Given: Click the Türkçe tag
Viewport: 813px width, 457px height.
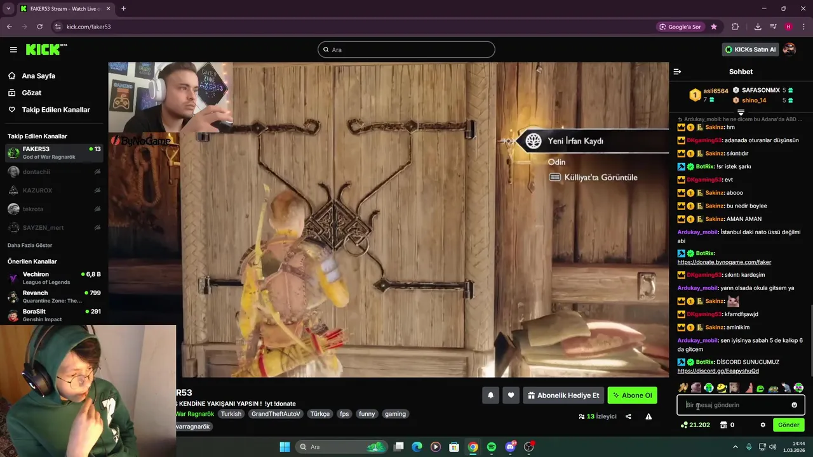Looking at the screenshot, I should click(x=319, y=414).
